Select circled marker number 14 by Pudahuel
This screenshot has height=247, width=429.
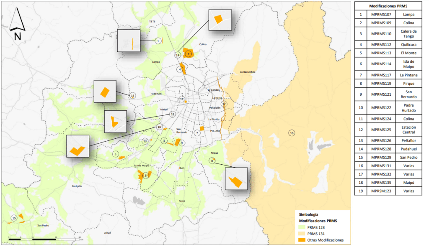click(133, 95)
